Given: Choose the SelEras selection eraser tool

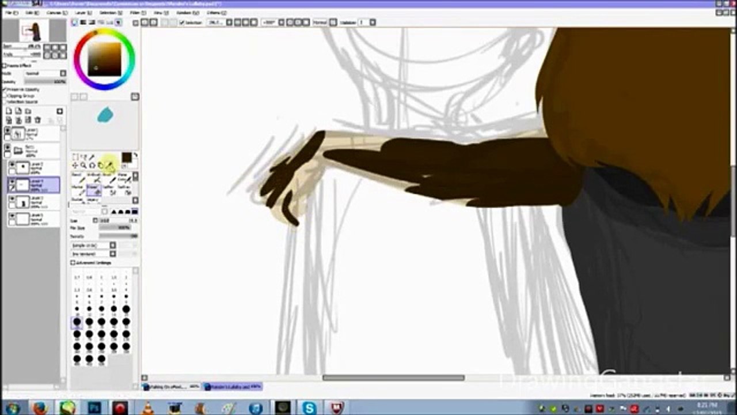Looking at the screenshot, I should pos(124,190).
